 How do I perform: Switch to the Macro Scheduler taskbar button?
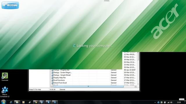tap(55, 102)
